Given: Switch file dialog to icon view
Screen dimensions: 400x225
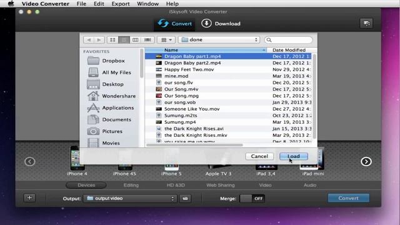Looking at the screenshot, I should [x=112, y=40].
